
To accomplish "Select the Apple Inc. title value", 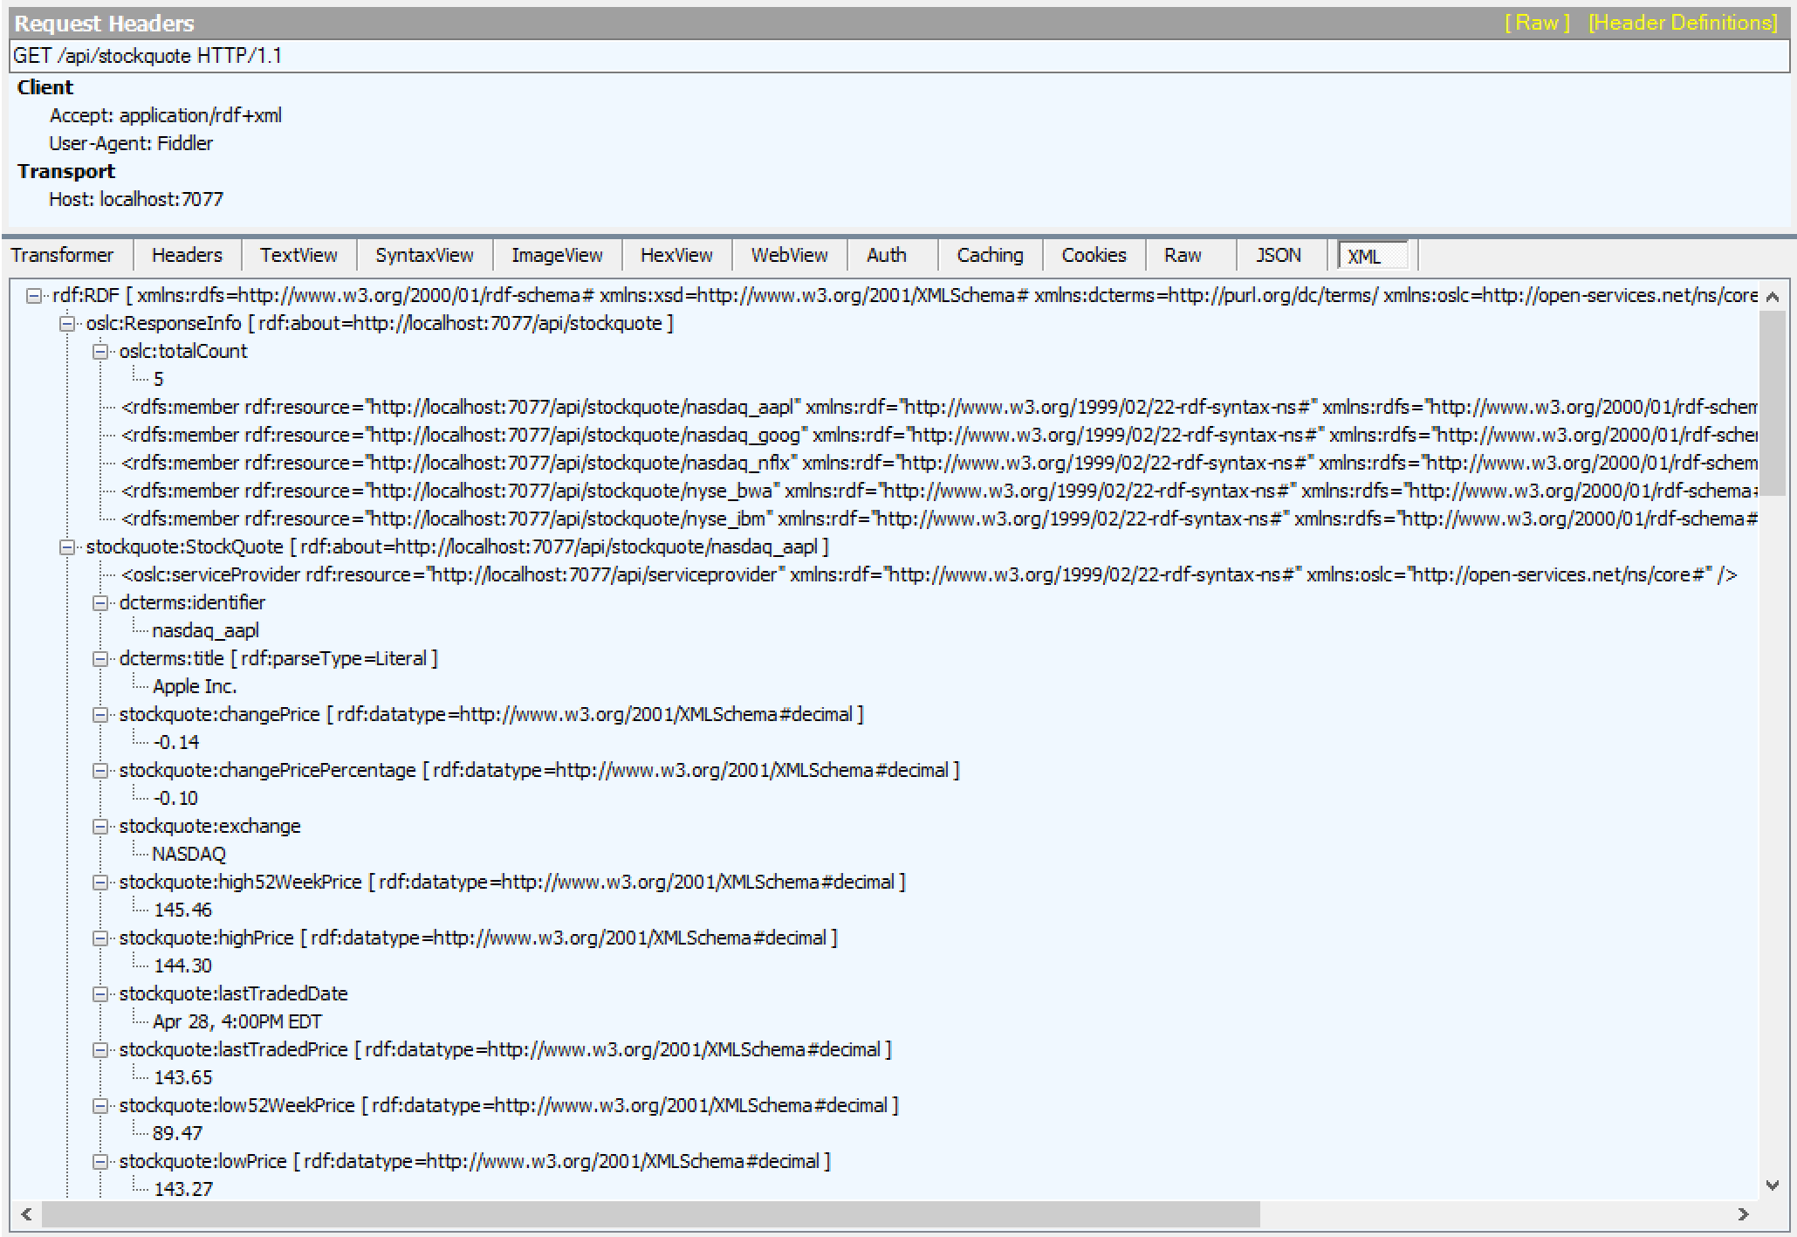I will (x=195, y=686).
